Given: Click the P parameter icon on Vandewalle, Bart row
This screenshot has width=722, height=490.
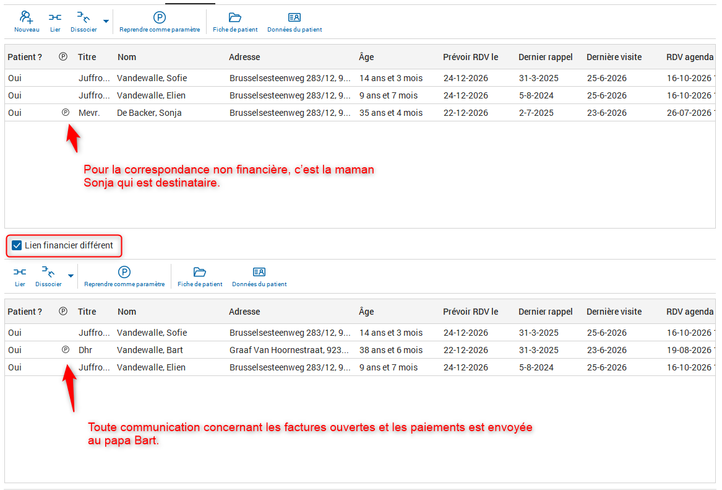Looking at the screenshot, I should tap(66, 350).
